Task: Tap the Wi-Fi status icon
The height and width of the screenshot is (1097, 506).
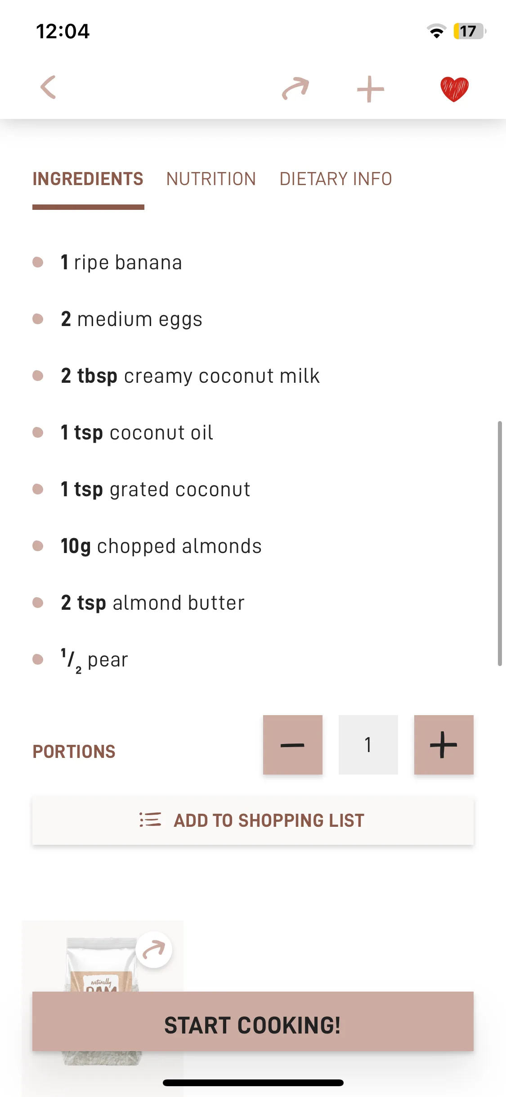Action: click(x=436, y=31)
